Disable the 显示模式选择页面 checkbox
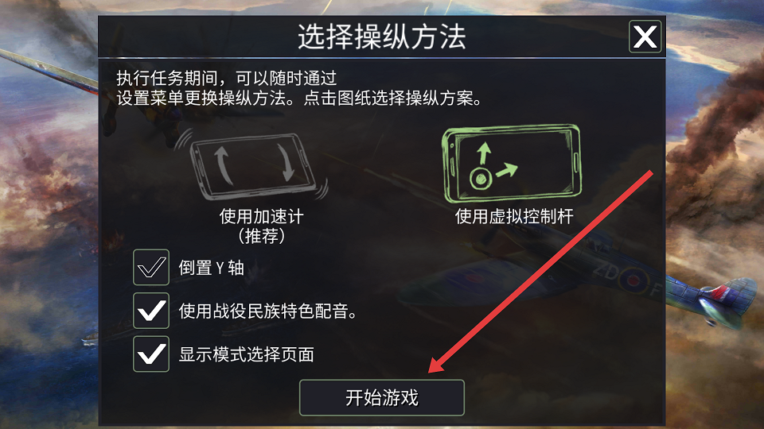This screenshot has width=764, height=429. (151, 354)
